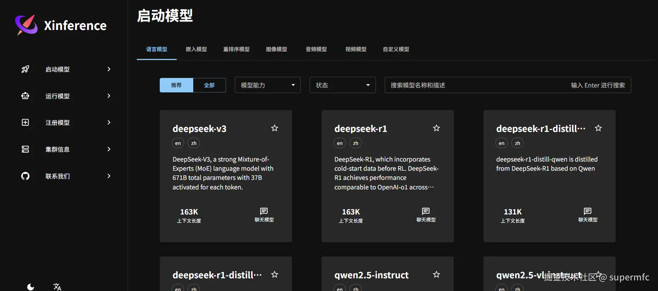Switch to the 音频模型 tab
The image size is (658, 291).
click(316, 49)
